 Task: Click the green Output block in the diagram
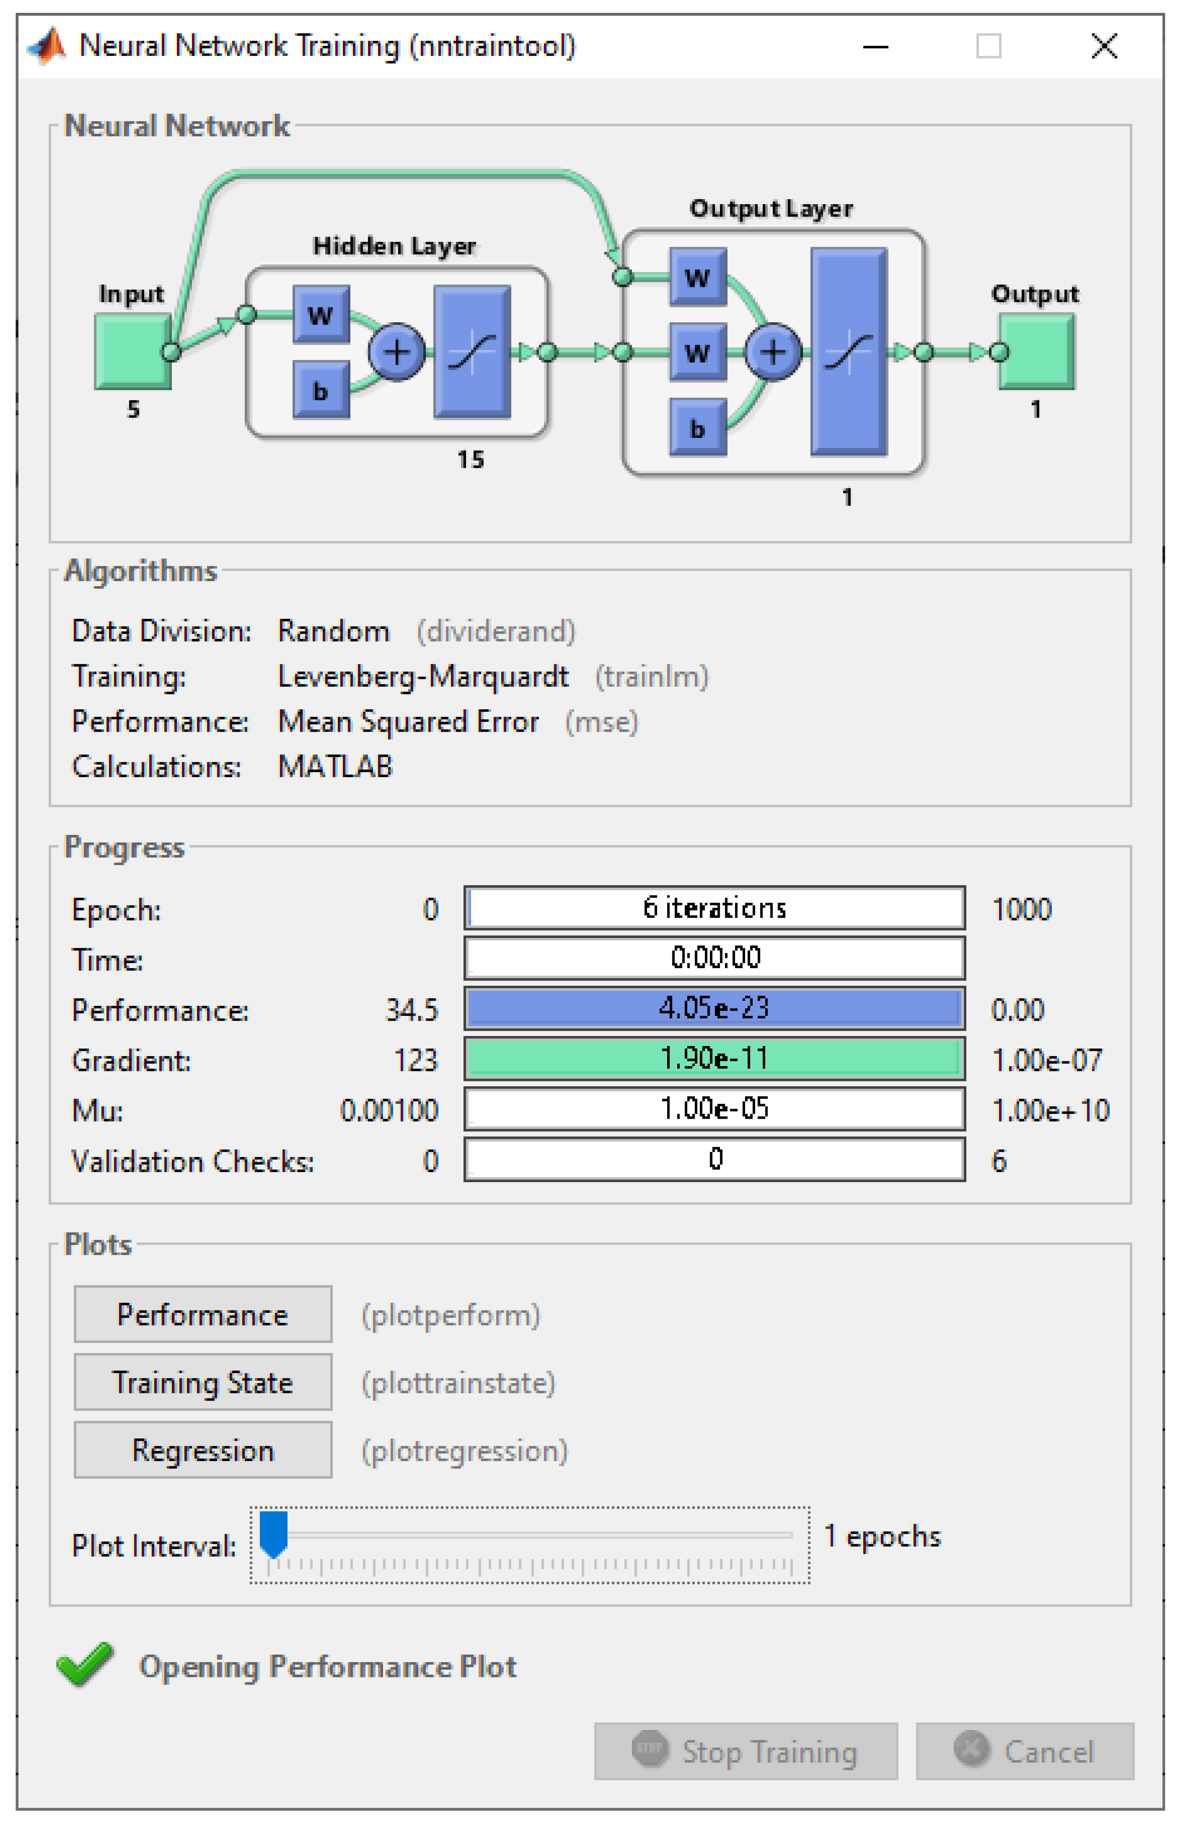point(1038,352)
